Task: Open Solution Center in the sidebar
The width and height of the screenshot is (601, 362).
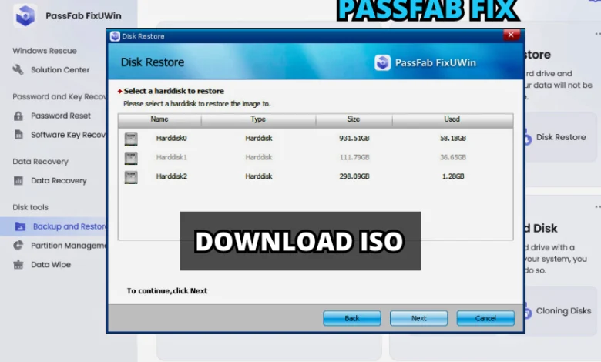Action: 60,70
